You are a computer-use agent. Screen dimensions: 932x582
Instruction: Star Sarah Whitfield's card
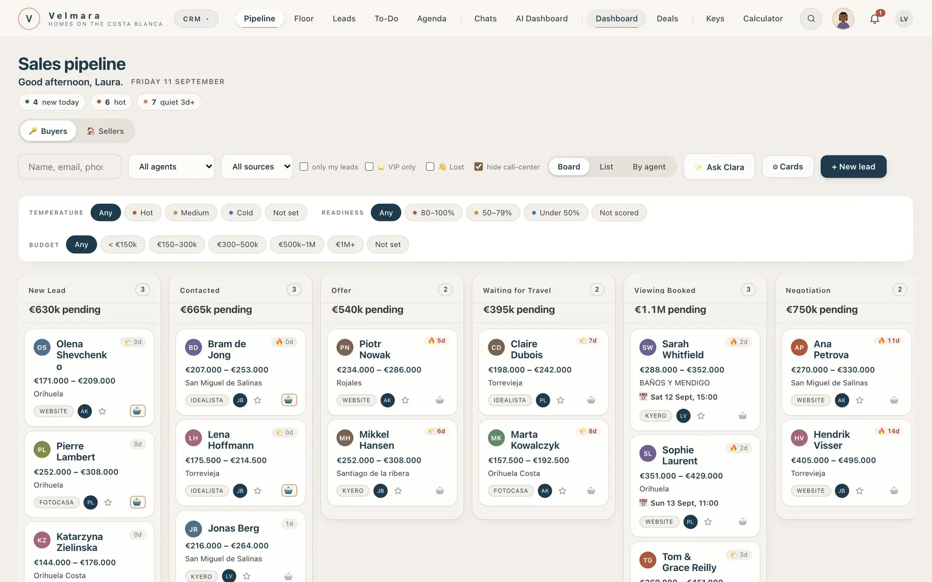click(701, 415)
